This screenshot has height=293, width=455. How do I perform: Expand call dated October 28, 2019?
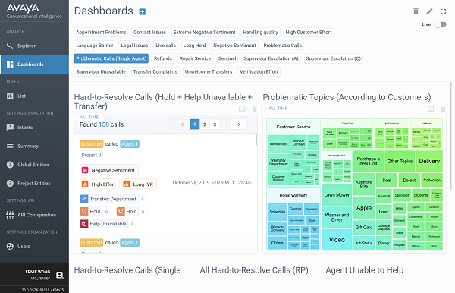233,183
